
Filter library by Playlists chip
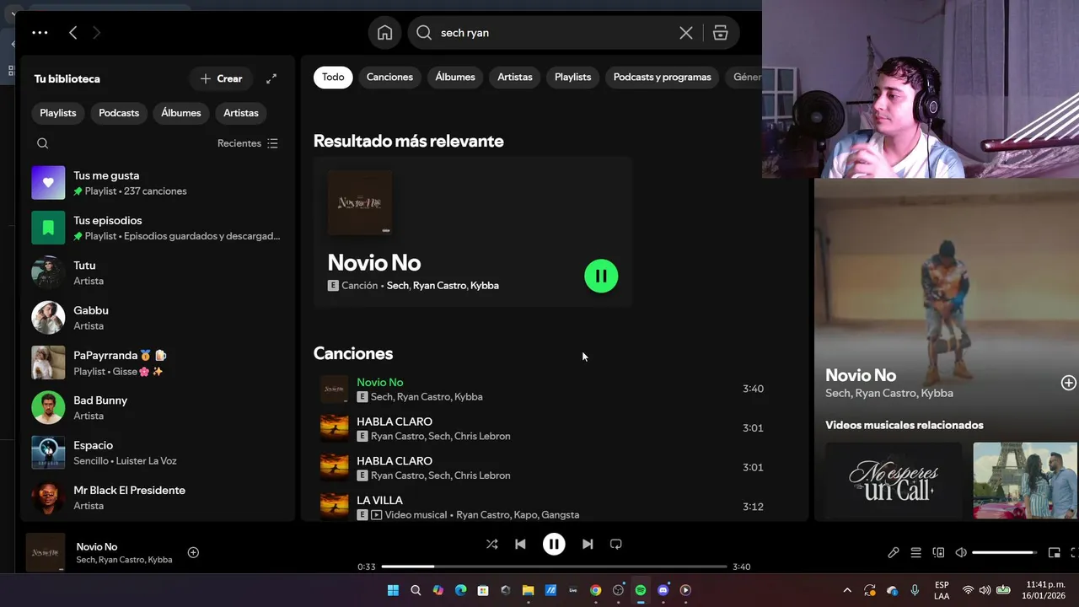tap(58, 113)
